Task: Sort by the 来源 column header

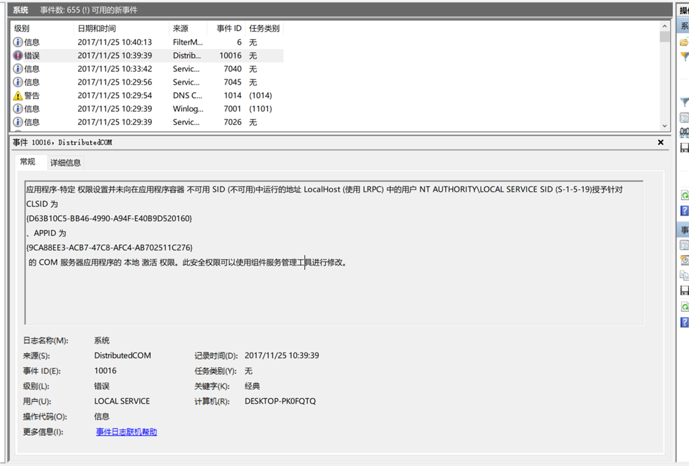Action: 188,28
